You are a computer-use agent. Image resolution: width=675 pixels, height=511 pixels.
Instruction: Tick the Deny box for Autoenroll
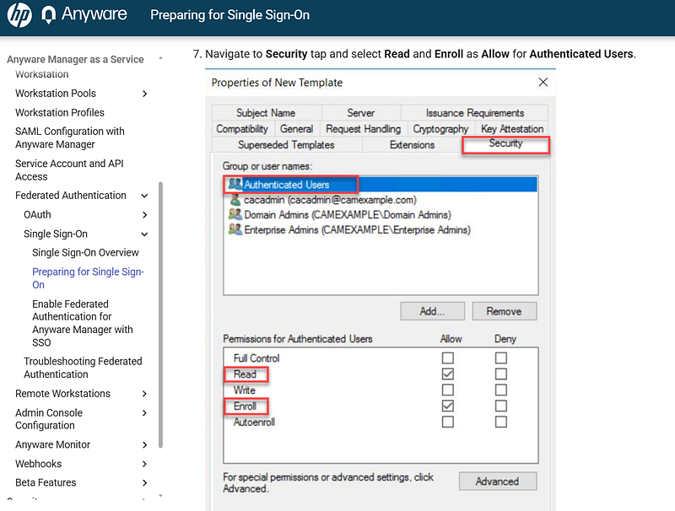point(500,422)
